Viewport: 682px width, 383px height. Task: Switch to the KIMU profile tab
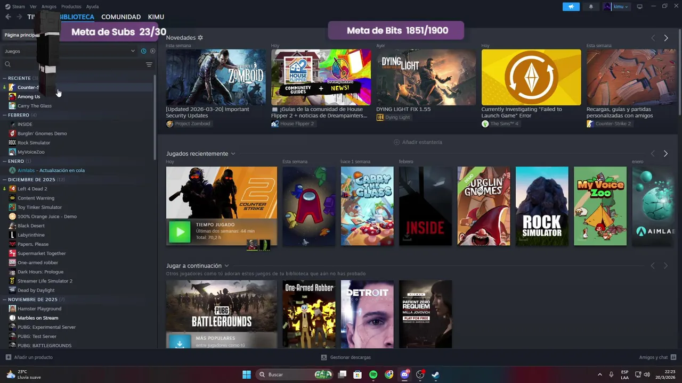(156, 17)
